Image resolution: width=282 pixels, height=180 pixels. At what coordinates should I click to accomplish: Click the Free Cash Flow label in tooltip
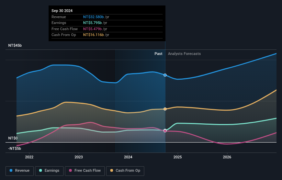[65, 29]
